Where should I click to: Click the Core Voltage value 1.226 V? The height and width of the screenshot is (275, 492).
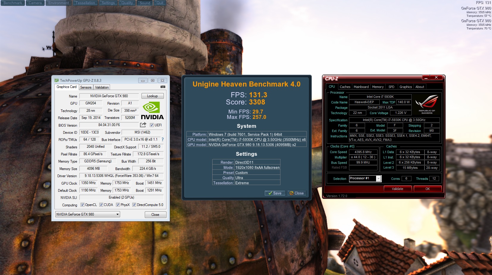pyautogui.click(x=400, y=113)
